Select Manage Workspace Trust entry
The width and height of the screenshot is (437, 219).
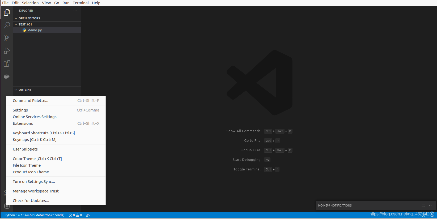(56, 191)
